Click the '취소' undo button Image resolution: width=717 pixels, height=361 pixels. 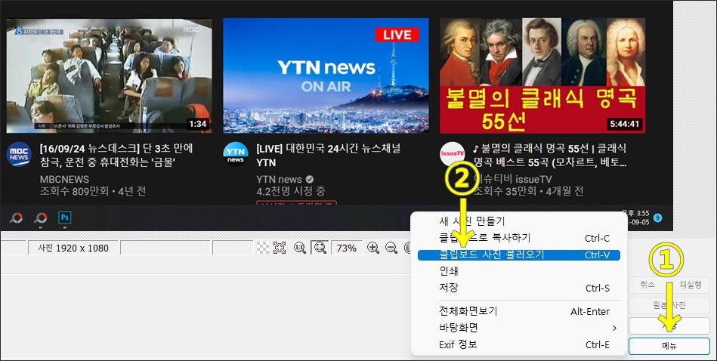[x=647, y=285]
